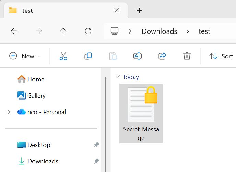Open a new File Explorer tab

139,10
